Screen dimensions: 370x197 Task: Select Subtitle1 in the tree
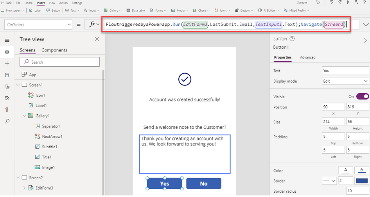click(x=50, y=147)
